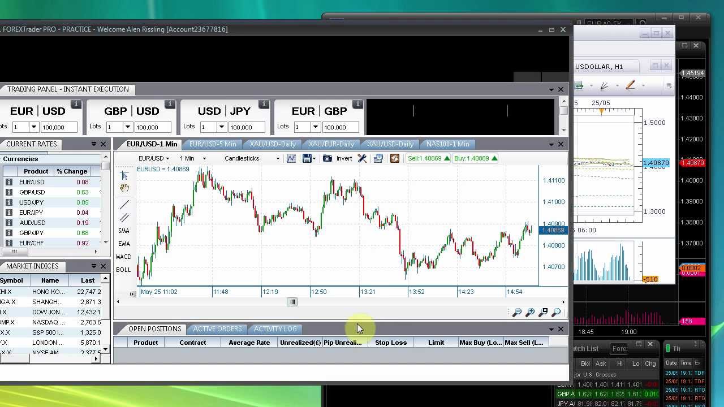Select USD/JPY row in Current Rates

pyautogui.click(x=51, y=202)
